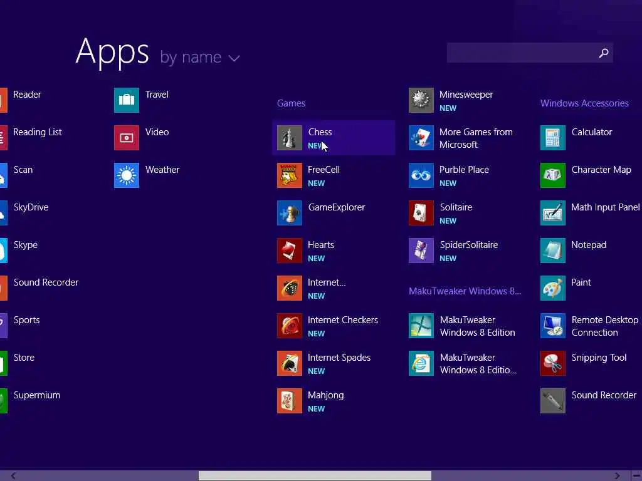Open Supermium app label
The height and width of the screenshot is (481, 642).
[37, 396]
